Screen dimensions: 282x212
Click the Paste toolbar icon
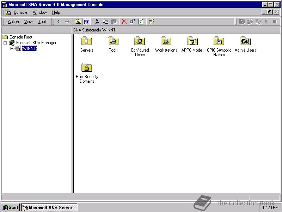point(114,22)
